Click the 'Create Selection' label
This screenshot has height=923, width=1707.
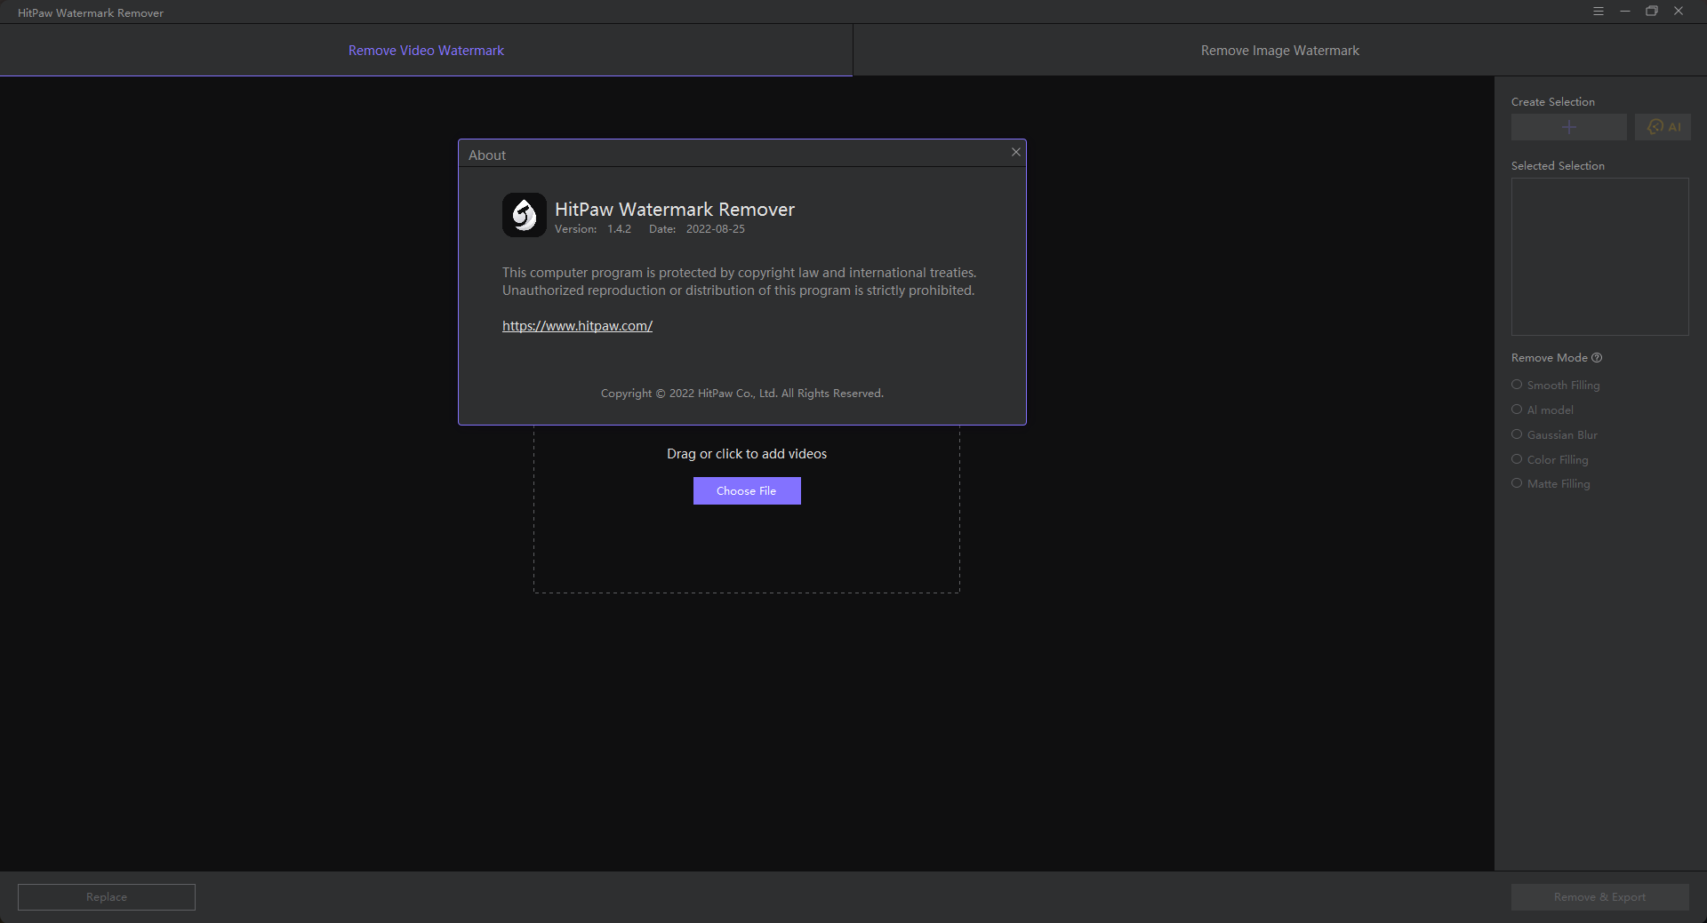[1553, 102]
